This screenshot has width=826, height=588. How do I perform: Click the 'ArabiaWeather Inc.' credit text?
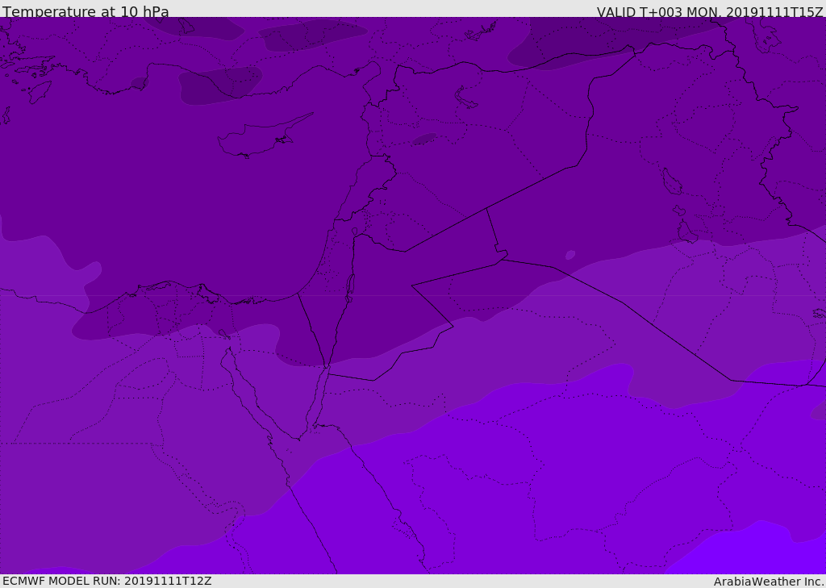pyautogui.click(x=768, y=582)
